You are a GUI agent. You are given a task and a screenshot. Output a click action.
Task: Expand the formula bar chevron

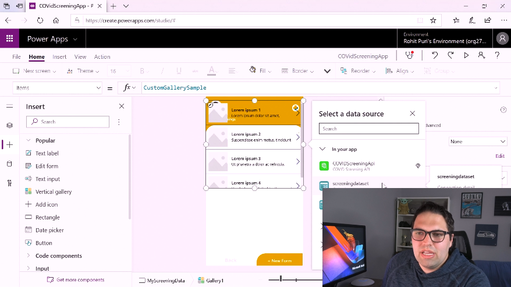pos(496,88)
